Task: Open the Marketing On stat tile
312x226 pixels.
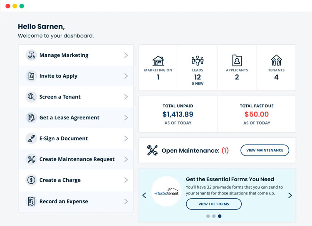Action: 158,68
